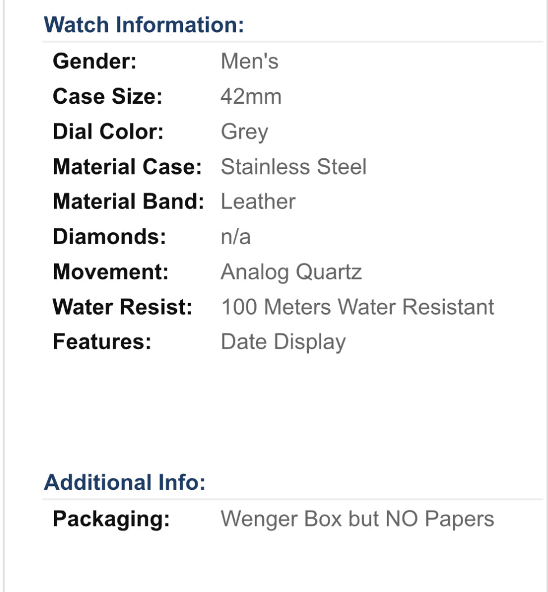The width and height of the screenshot is (548, 592).
Task: Select the Grey dial color value
Action: (x=244, y=132)
